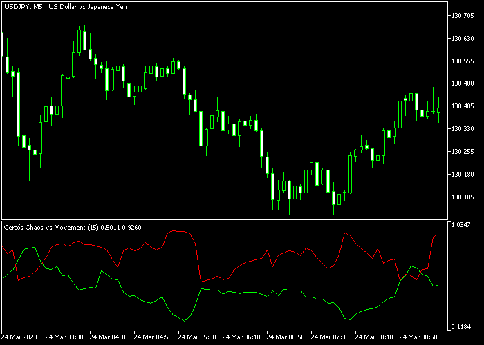Click the 24 Mar 04:10 time label

point(109,337)
